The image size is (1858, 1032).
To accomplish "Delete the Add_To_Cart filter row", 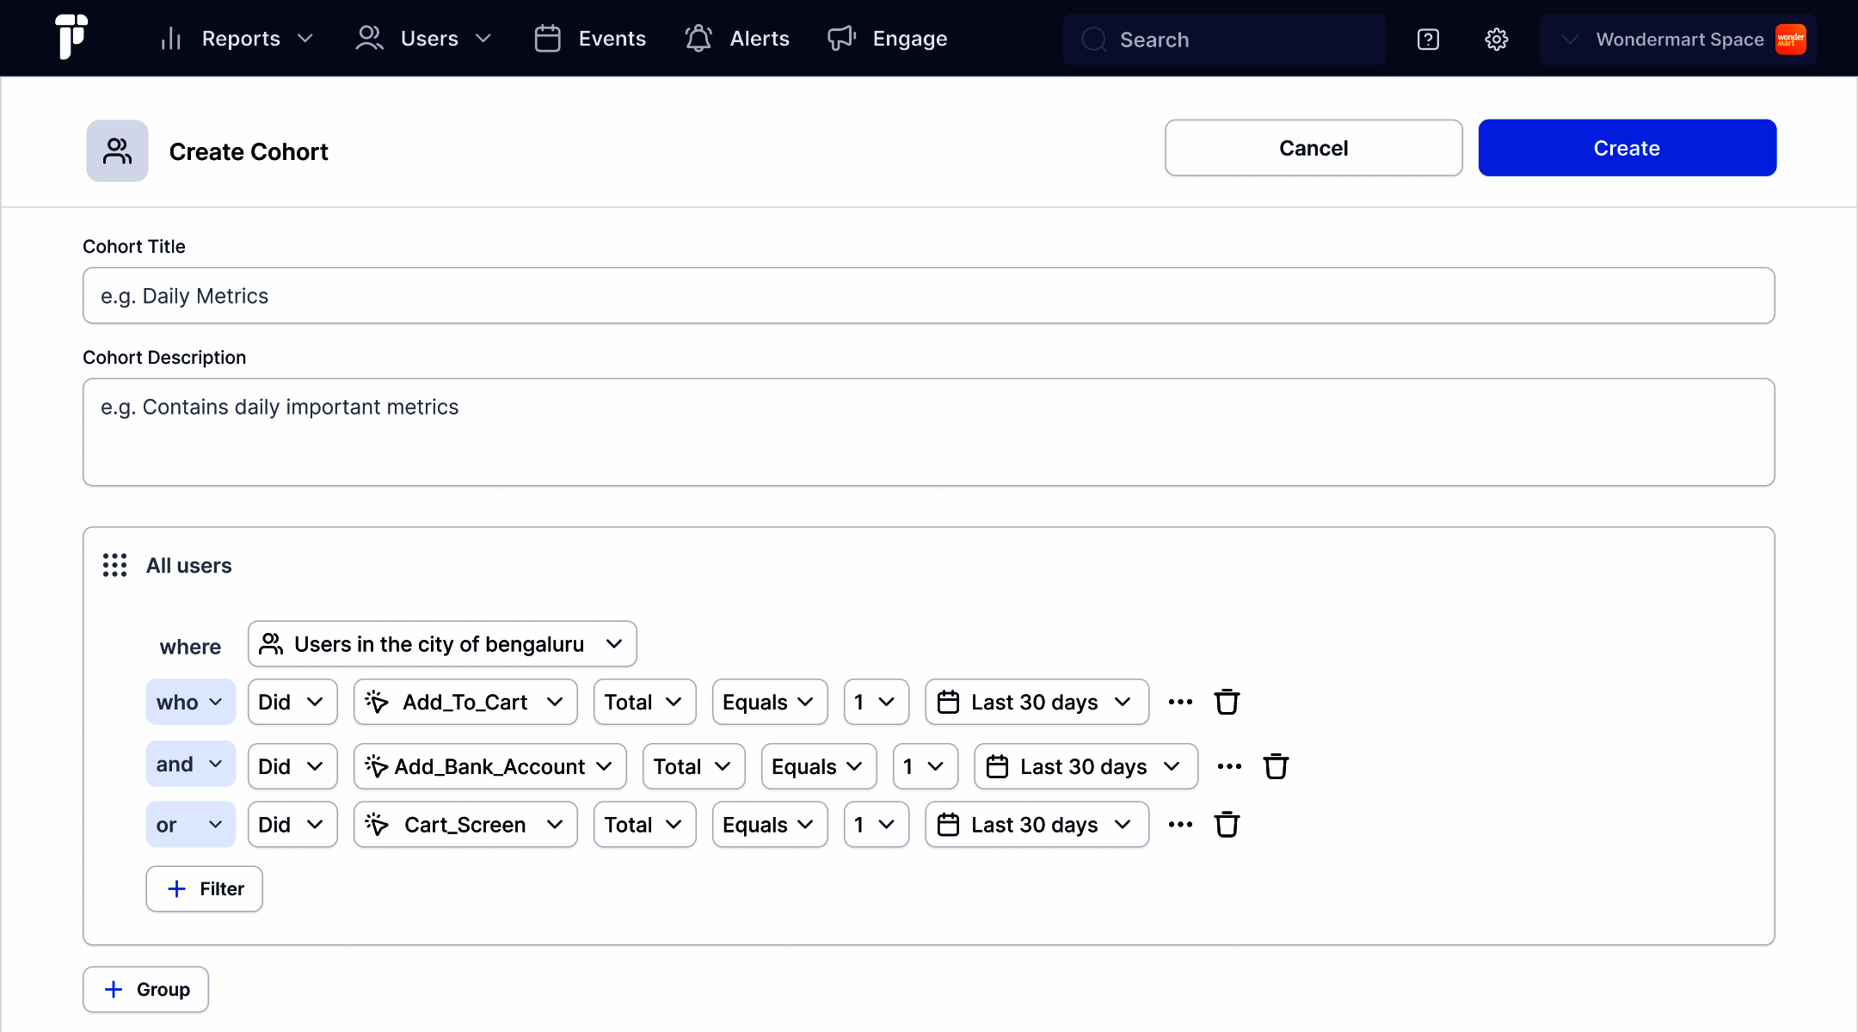I will click(x=1227, y=702).
